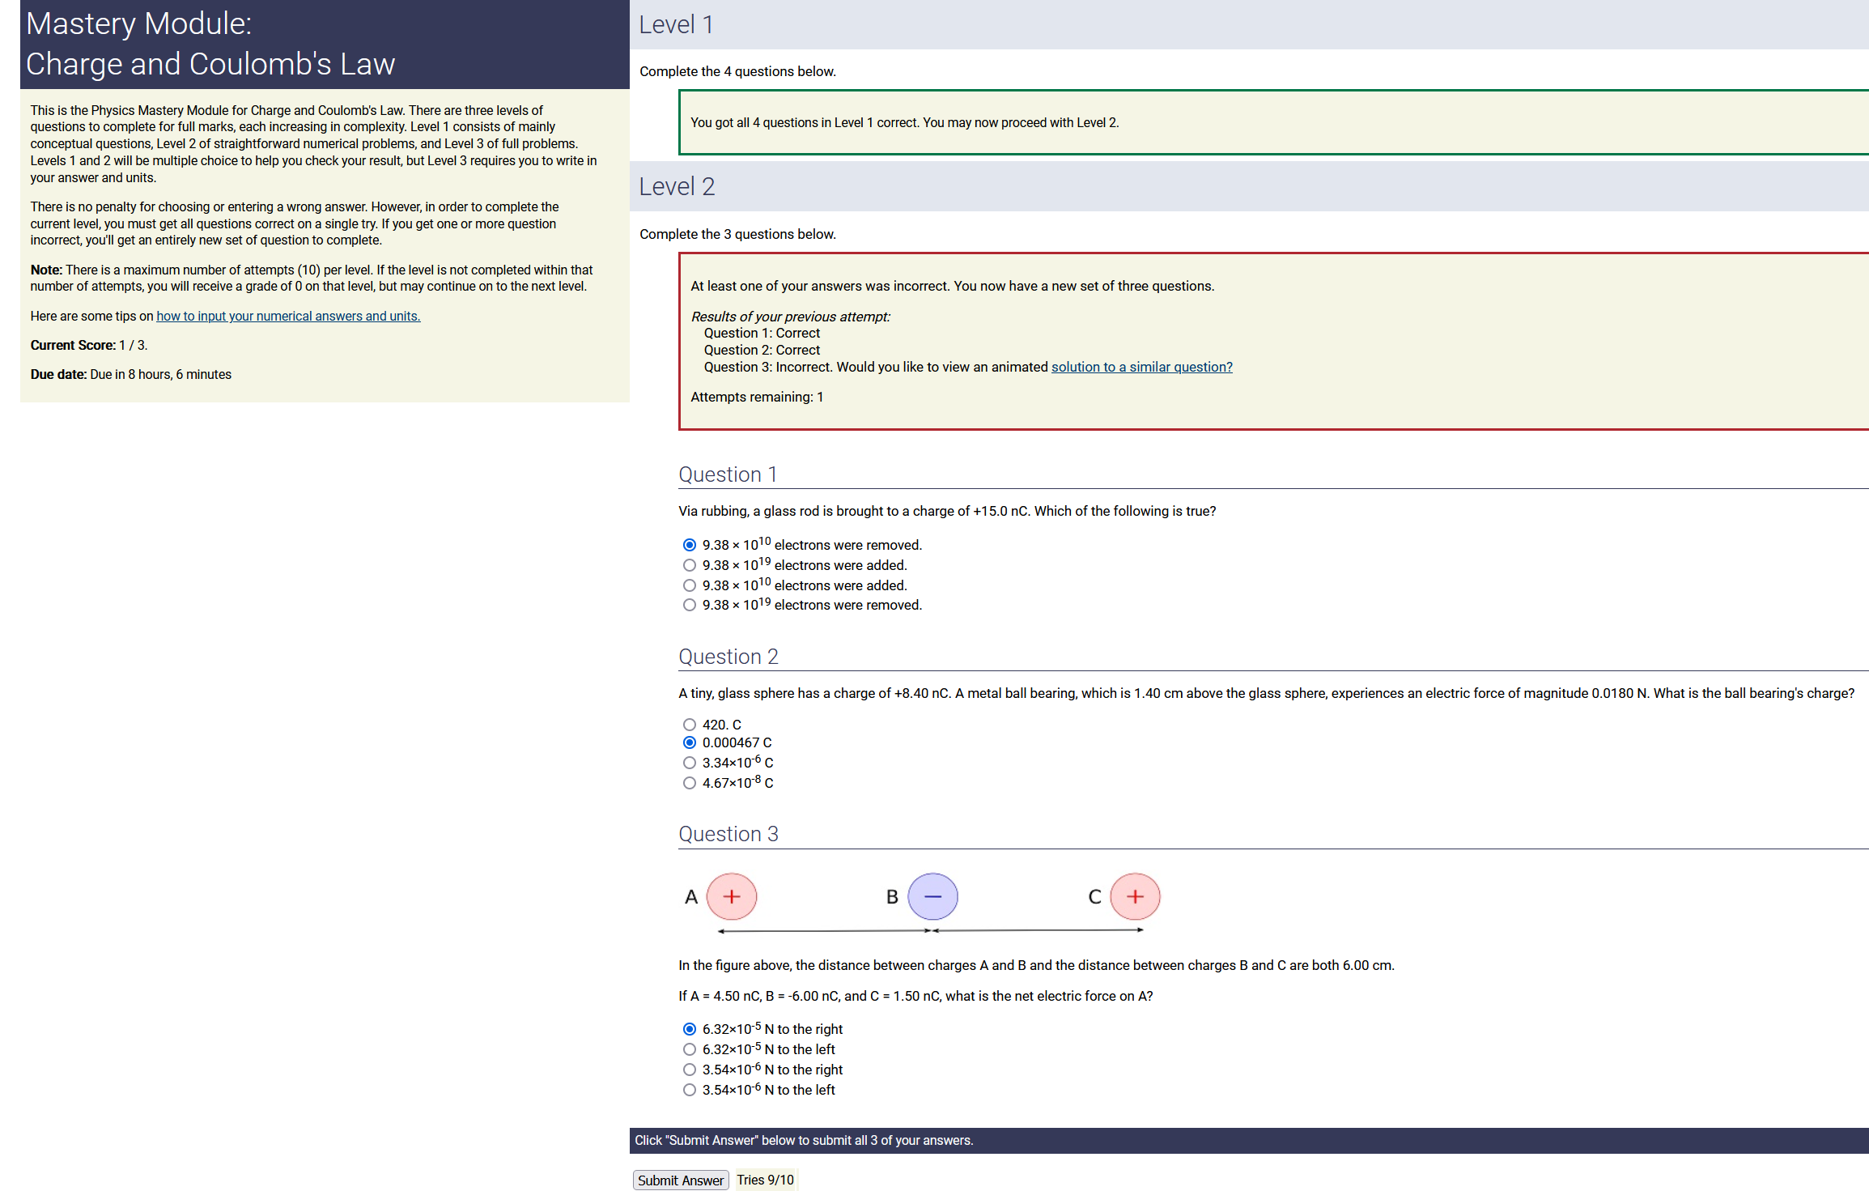Open tips on inputting numerical answers link

[x=288, y=316]
